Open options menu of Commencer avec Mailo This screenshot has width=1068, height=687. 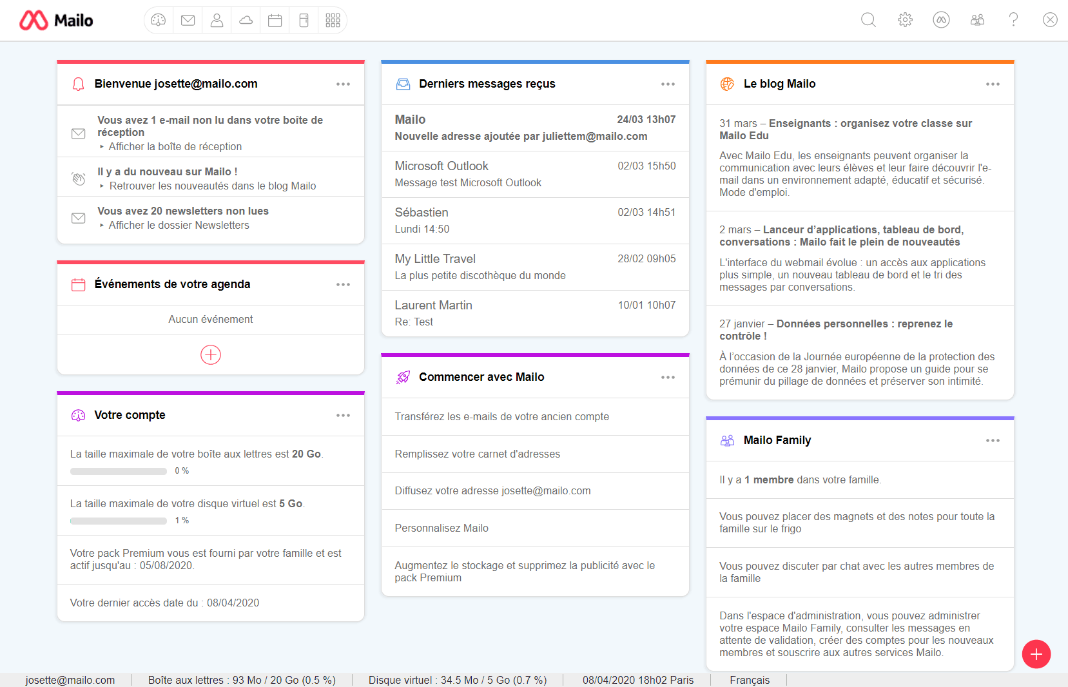[668, 377]
